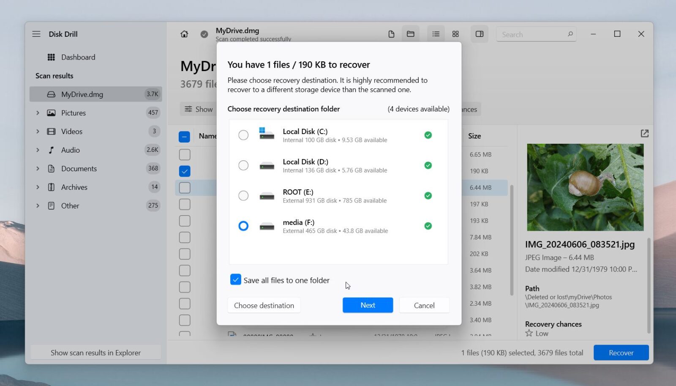The image size is (676, 386).
Task: Click the Next button
Action: click(367, 305)
